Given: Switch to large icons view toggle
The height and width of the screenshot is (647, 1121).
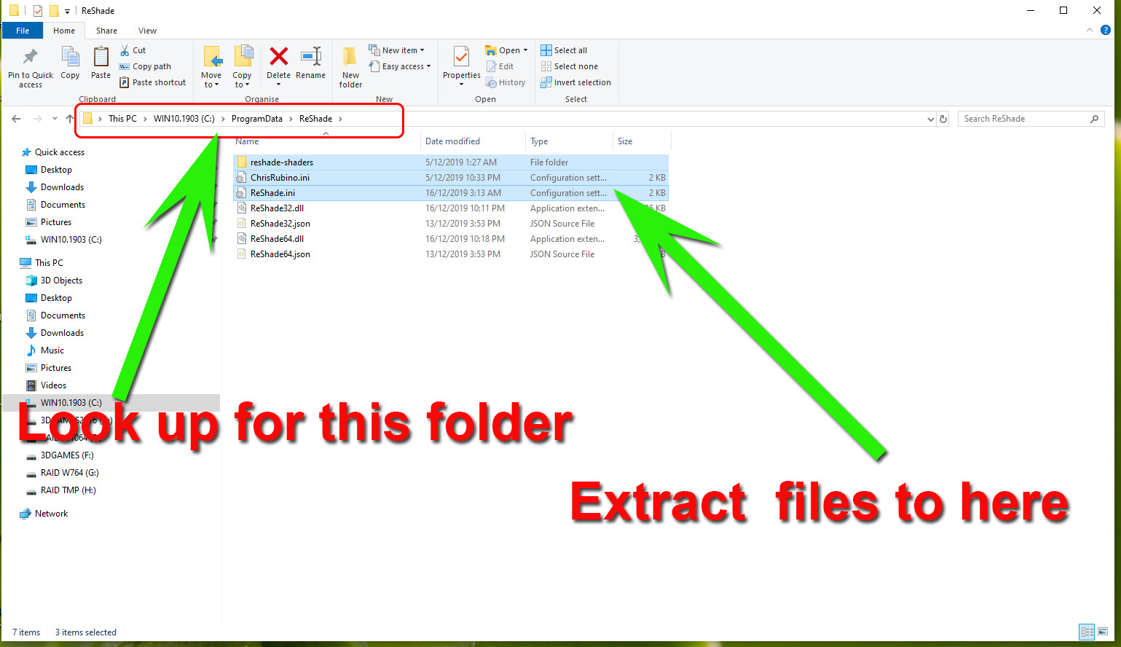Looking at the screenshot, I should (x=1104, y=632).
